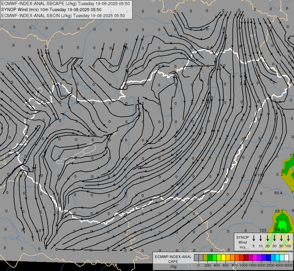Click the wind legend arrow above 100
Image resolution: width=294 pixels, height=271 pixels.
[x=288, y=238]
